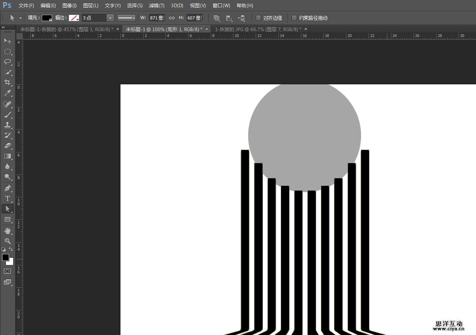Open the stroke width dropdown showing 3 点
Screen dimensions: 476x335
[110, 18]
